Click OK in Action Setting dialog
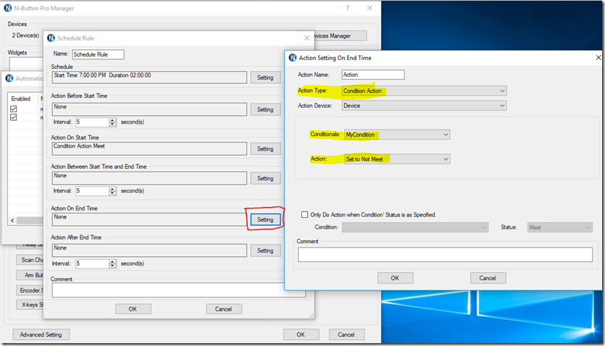 (395, 278)
